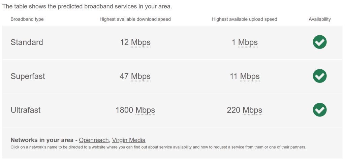Click the Highest available upload speed header
Viewport: 345px width, 162px height.
pos(244,19)
